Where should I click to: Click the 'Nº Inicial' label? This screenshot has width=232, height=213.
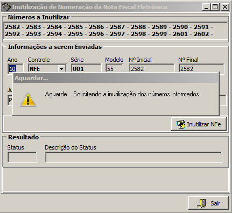(x=140, y=60)
